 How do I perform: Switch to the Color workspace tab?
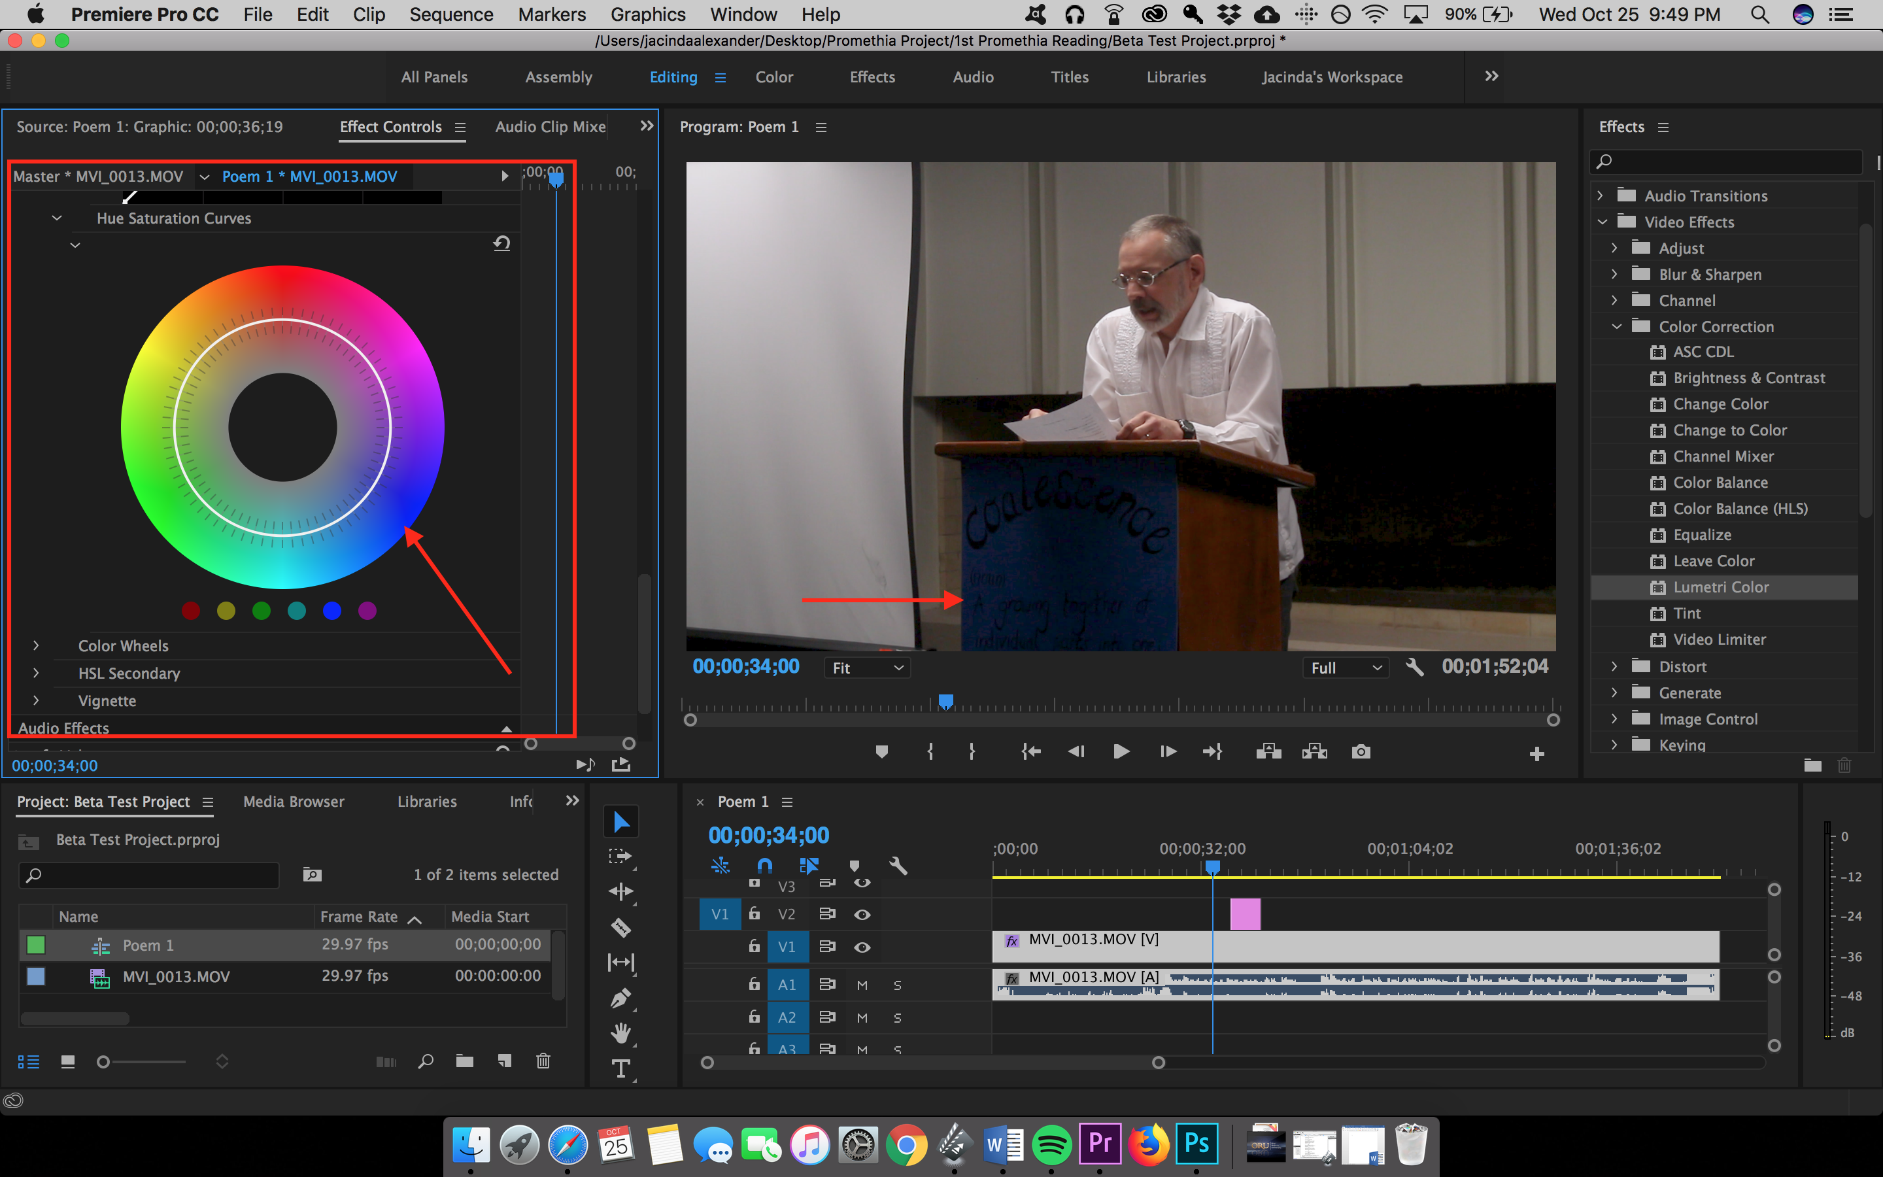coord(773,77)
